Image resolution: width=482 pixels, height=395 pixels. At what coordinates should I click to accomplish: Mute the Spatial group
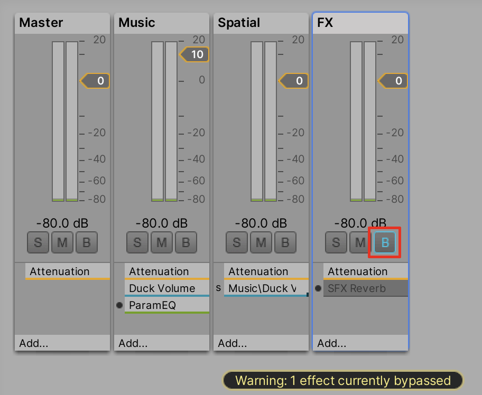tap(261, 243)
